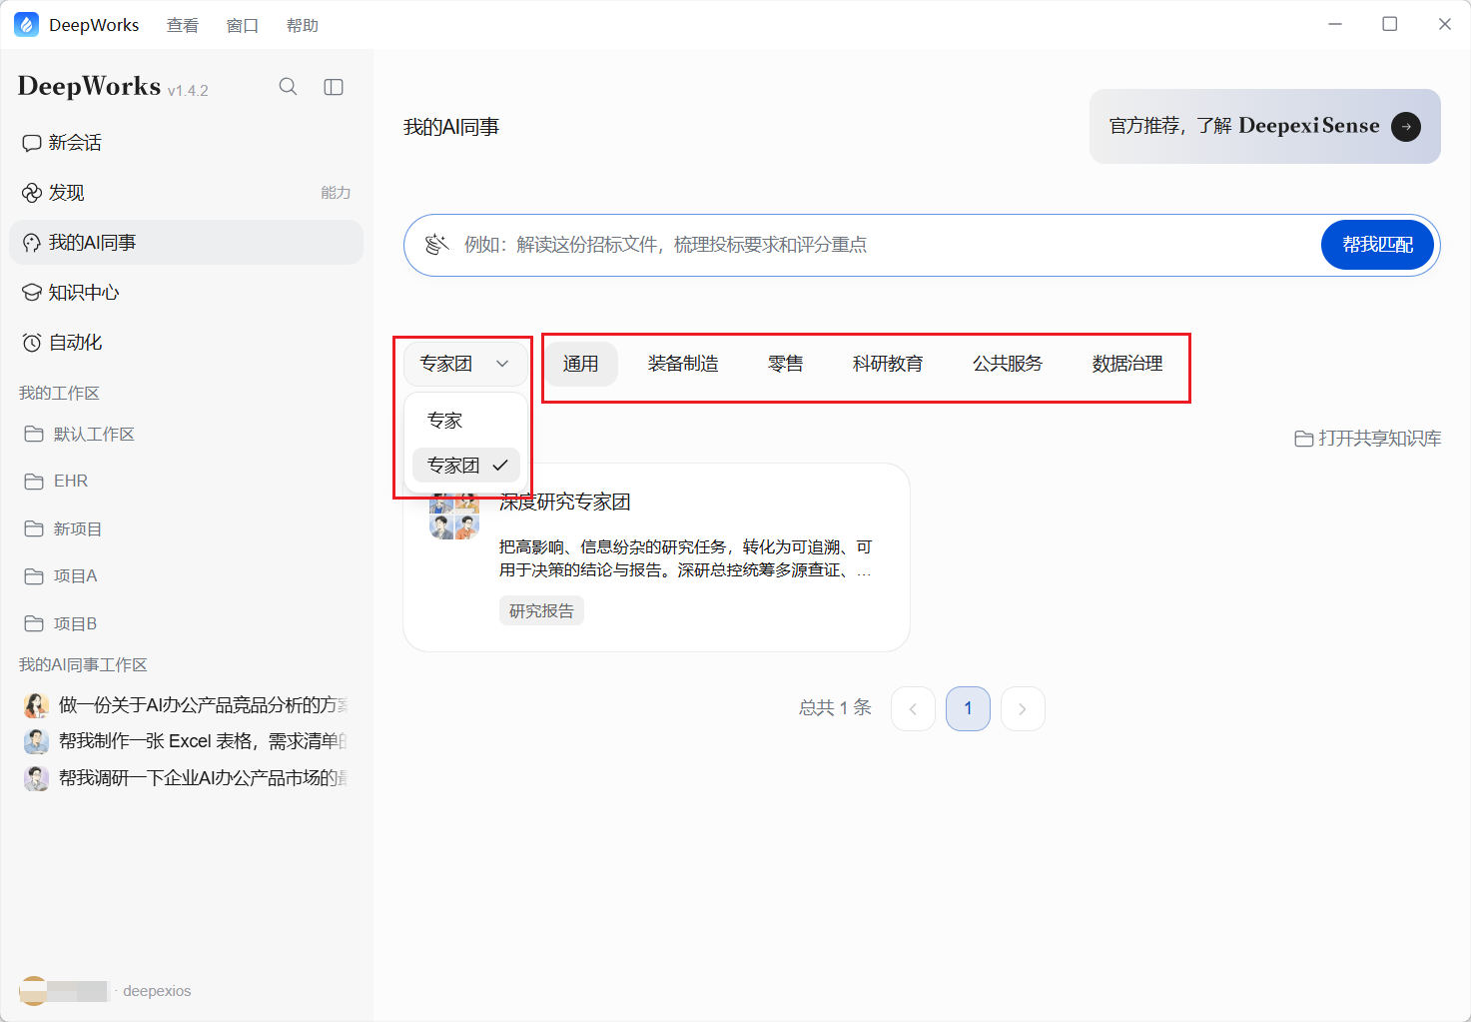Open the 默认工作区 folder
This screenshot has height=1022, width=1471.
pos(186,434)
